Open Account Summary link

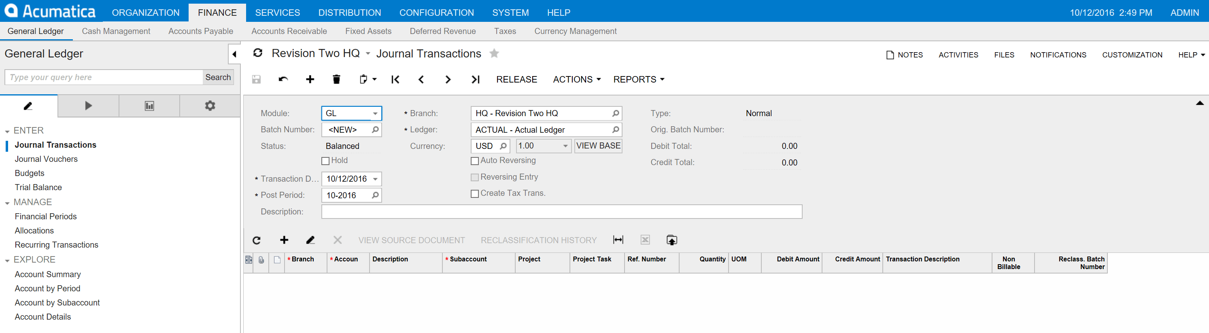(x=47, y=274)
